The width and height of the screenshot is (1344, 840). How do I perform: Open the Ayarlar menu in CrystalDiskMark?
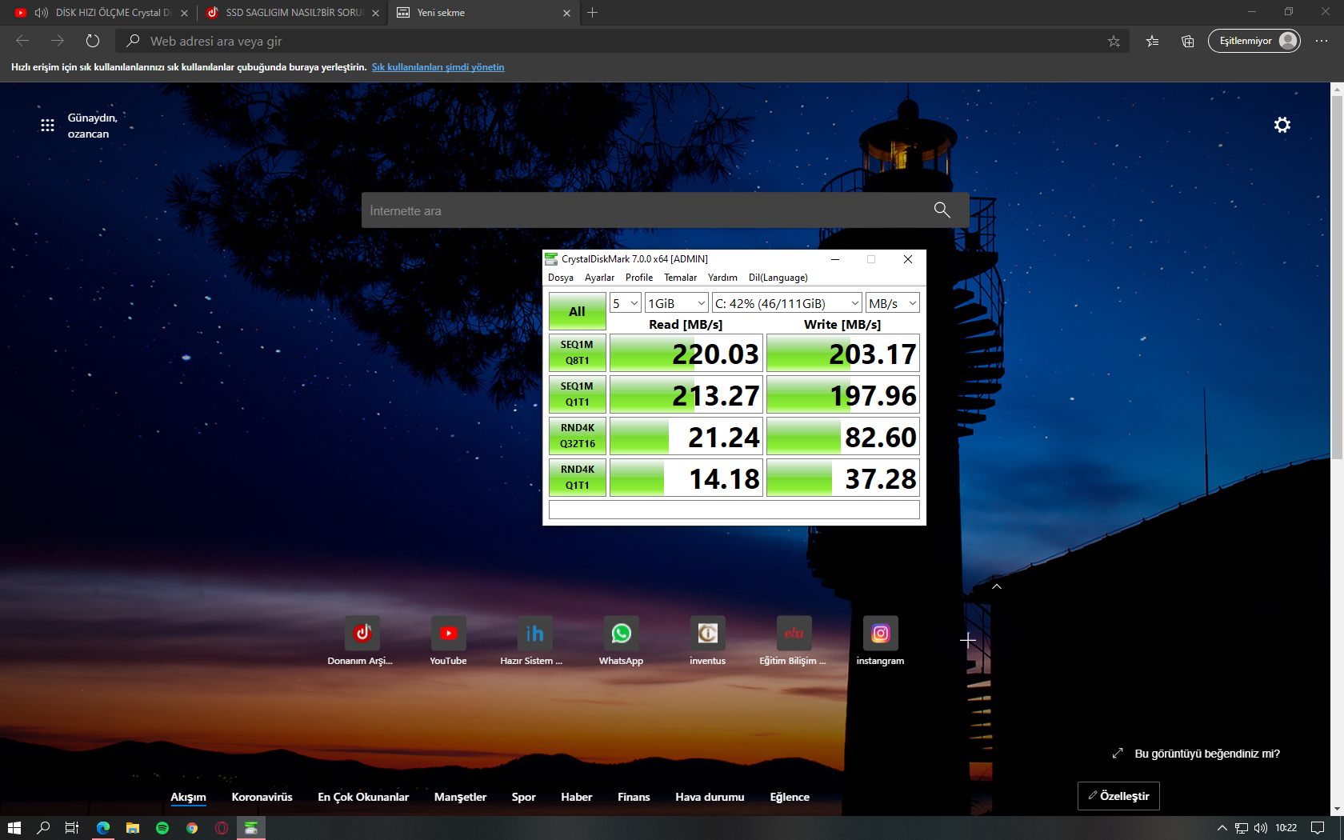click(x=599, y=278)
